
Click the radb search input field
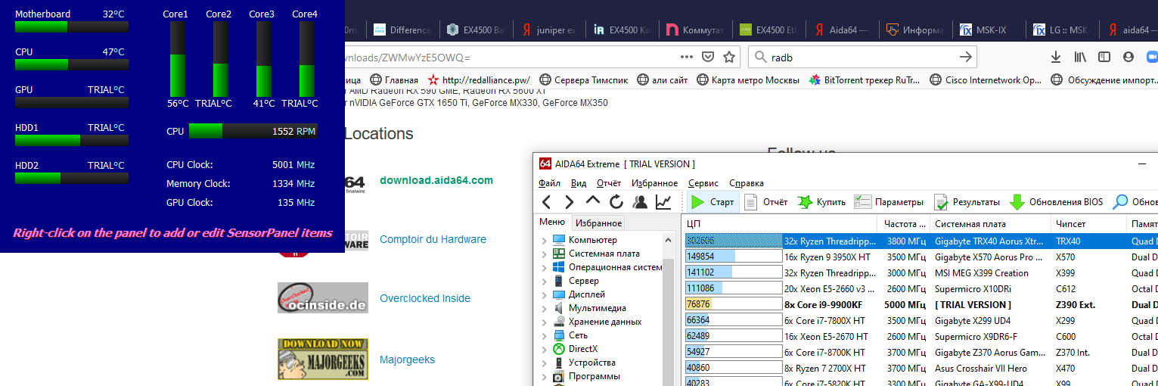pos(861,57)
